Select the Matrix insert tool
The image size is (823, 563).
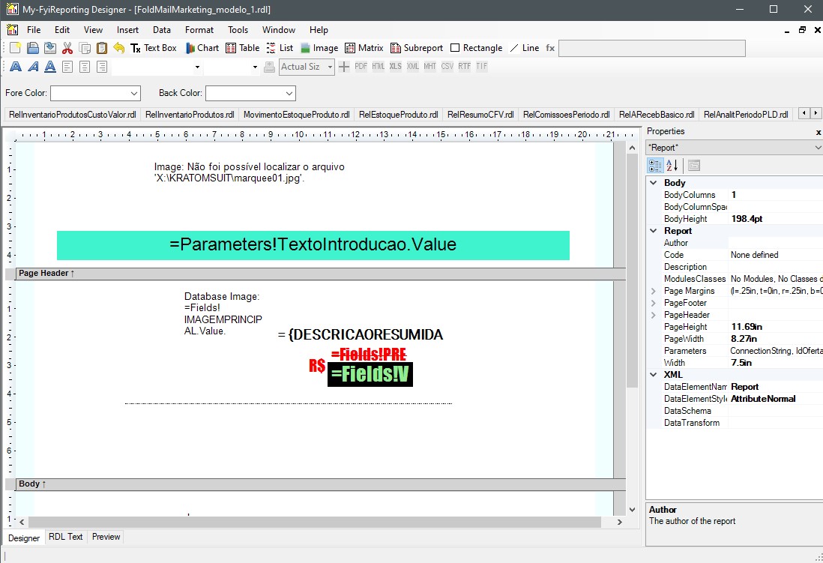(x=364, y=48)
